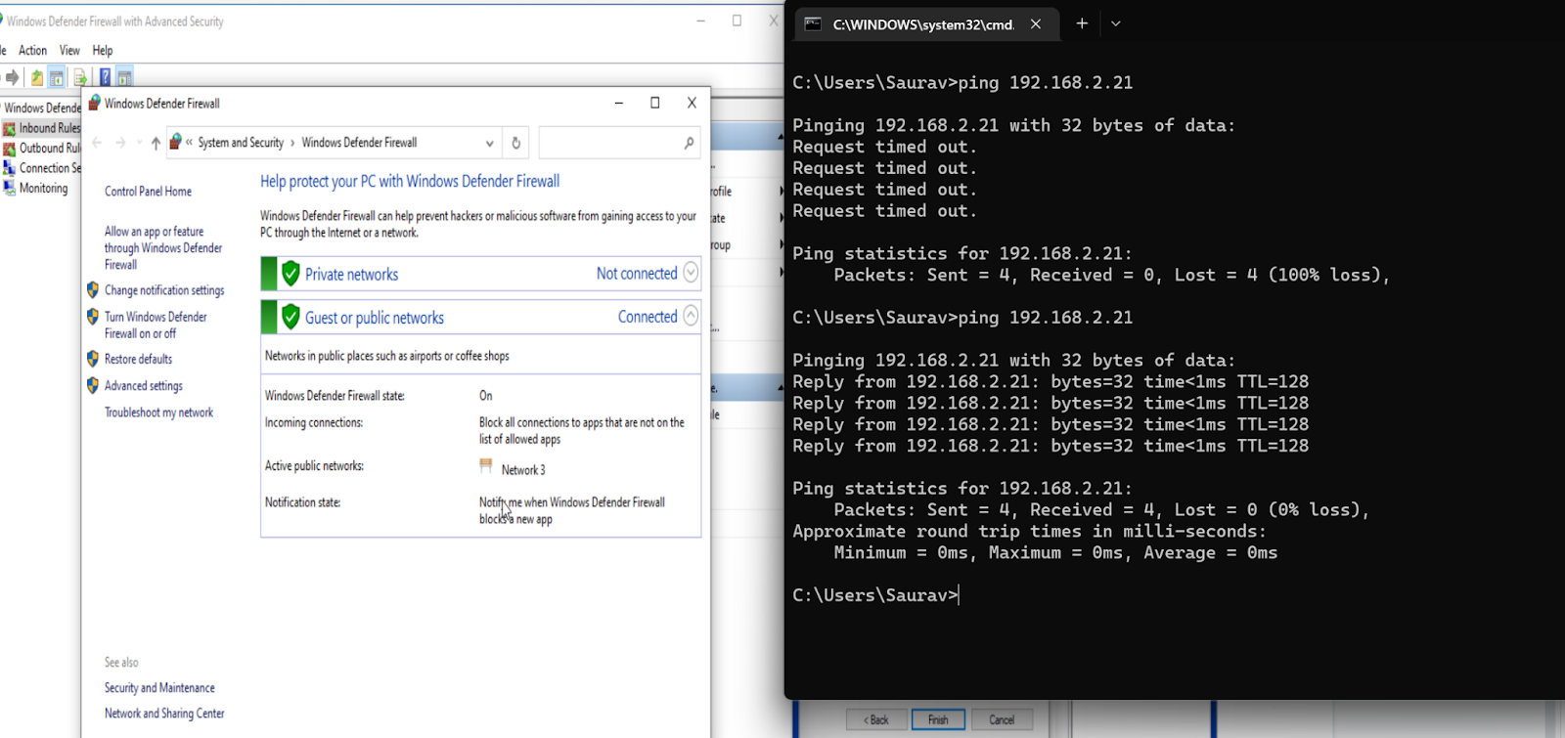This screenshot has width=1565, height=738.
Task: Click green shield icon for Private networks
Action: tap(291, 274)
